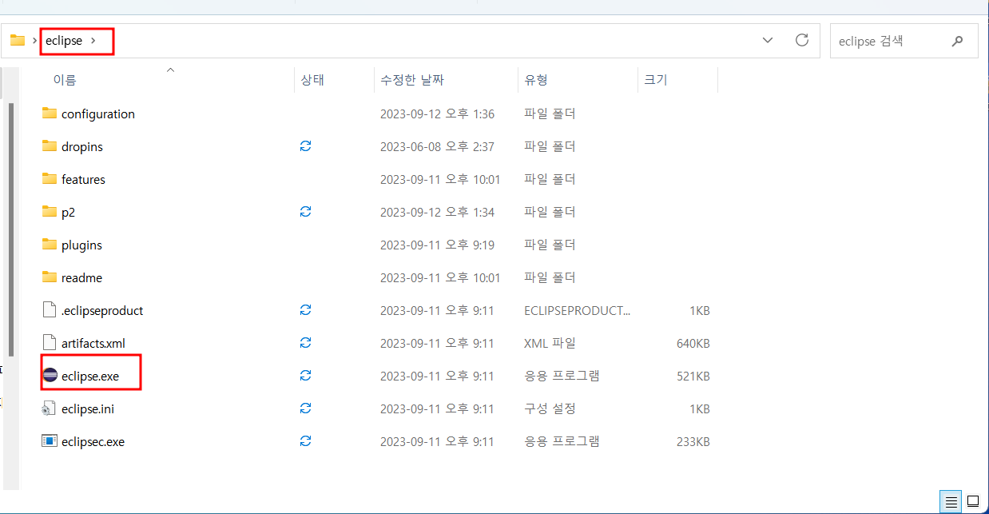Select the p2 folder name

pos(68,213)
